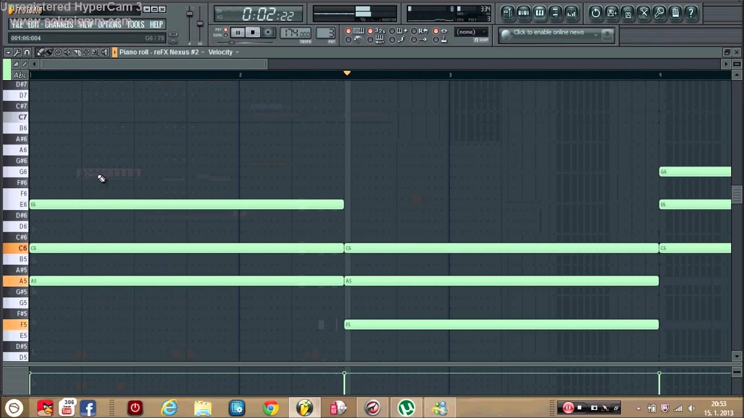Click the tempo display showing 174
Viewport: 744px width, 418px height.
[x=296, y=33]
